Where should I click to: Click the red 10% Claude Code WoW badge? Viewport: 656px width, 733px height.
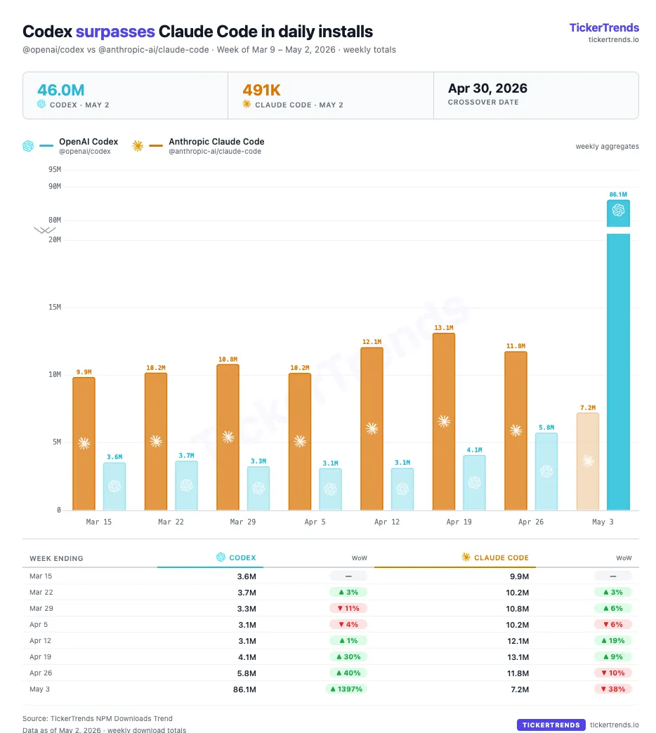613,673
